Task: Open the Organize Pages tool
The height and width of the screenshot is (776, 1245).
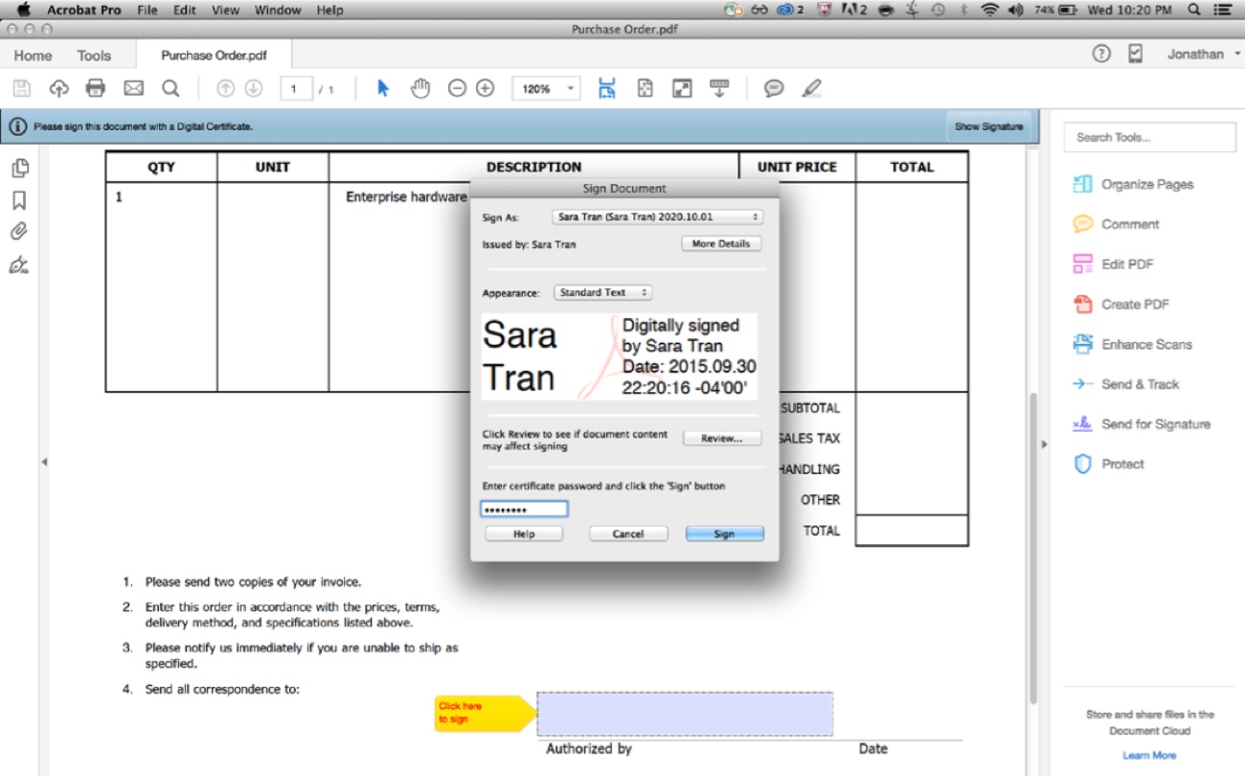Action: 1134,184
